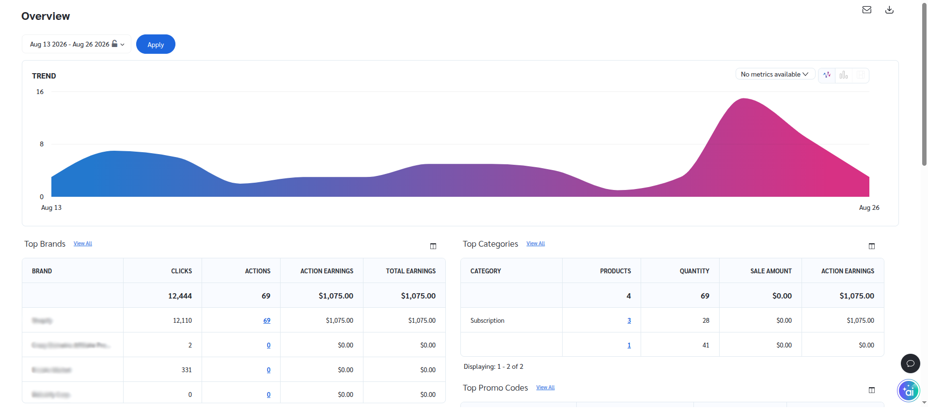Click quantity 41 in categories table

706,345
